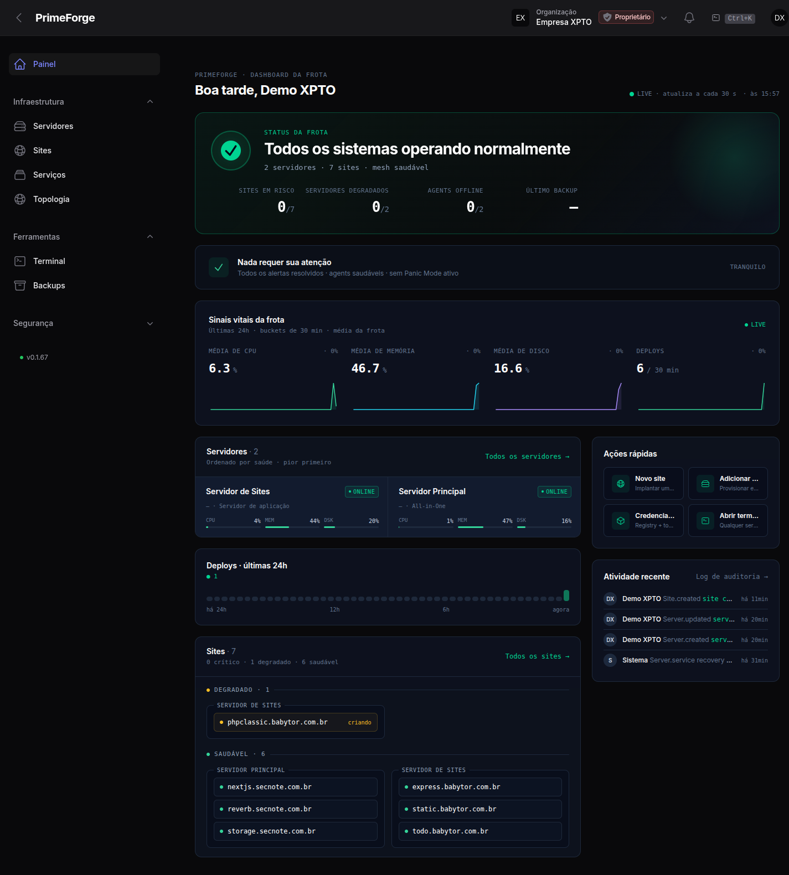Viewport: 789px width, 875px height.
Task: Click the 46.7 % memory average value
Action: pos(369,369)
